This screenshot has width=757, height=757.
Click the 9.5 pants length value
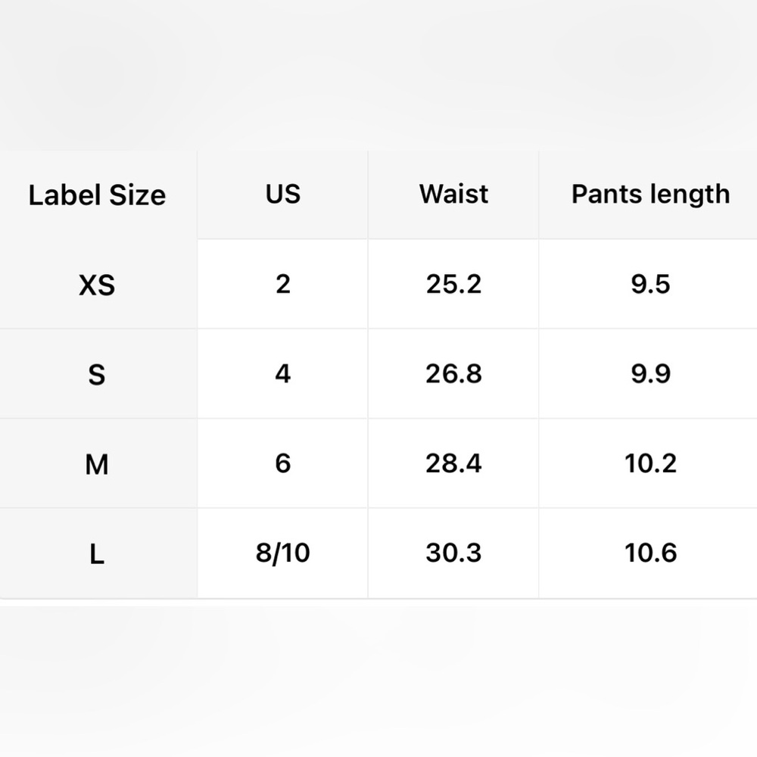click(650, 284)
